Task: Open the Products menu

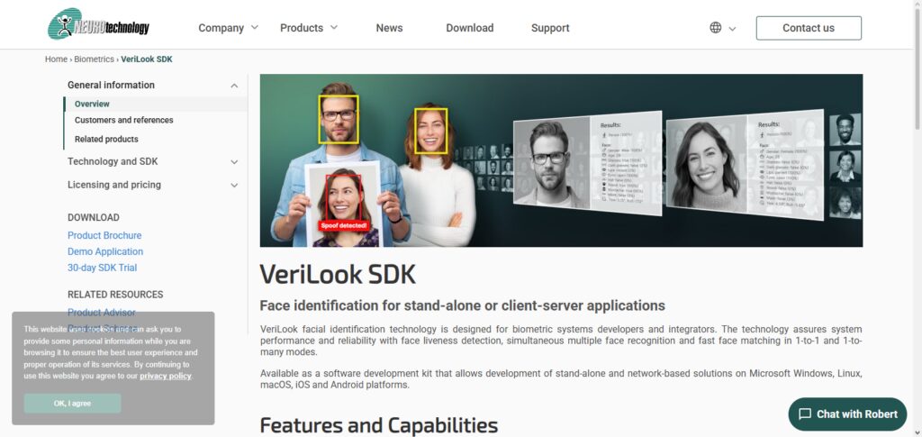Action: [x=301, y=28]
